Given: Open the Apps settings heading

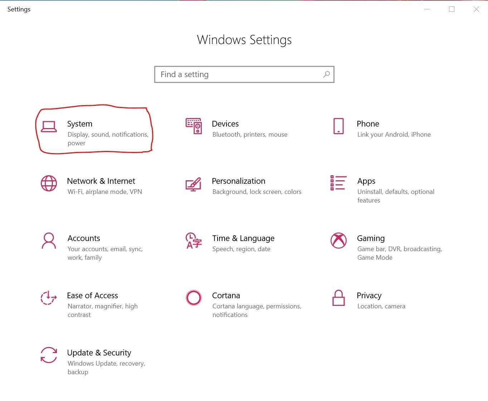Looking at the screenshot, I should [366, 181].
